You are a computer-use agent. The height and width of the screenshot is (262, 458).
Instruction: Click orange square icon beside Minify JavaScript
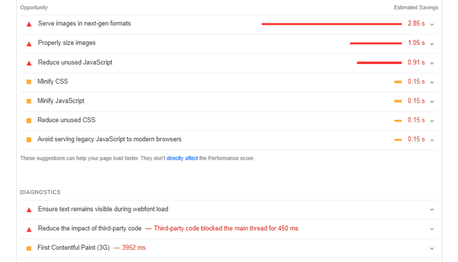29,101
